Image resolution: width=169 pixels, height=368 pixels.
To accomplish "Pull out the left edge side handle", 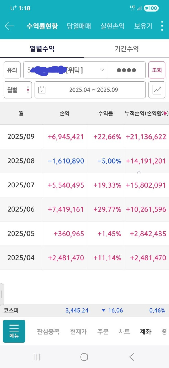I will click(x=2, y=294).
